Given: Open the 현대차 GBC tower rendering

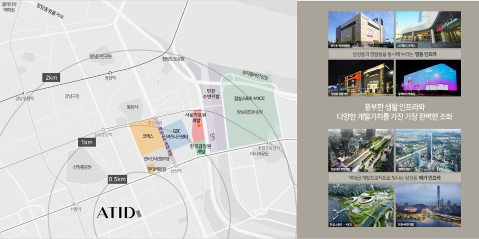Looking at the screenshot, I should point(428,150).
